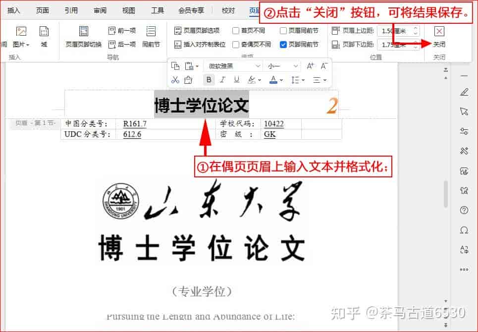Viewport: 478px width, 332px height.
Task: Open the paste options dropdown arrow
Action: click(197, 66)
